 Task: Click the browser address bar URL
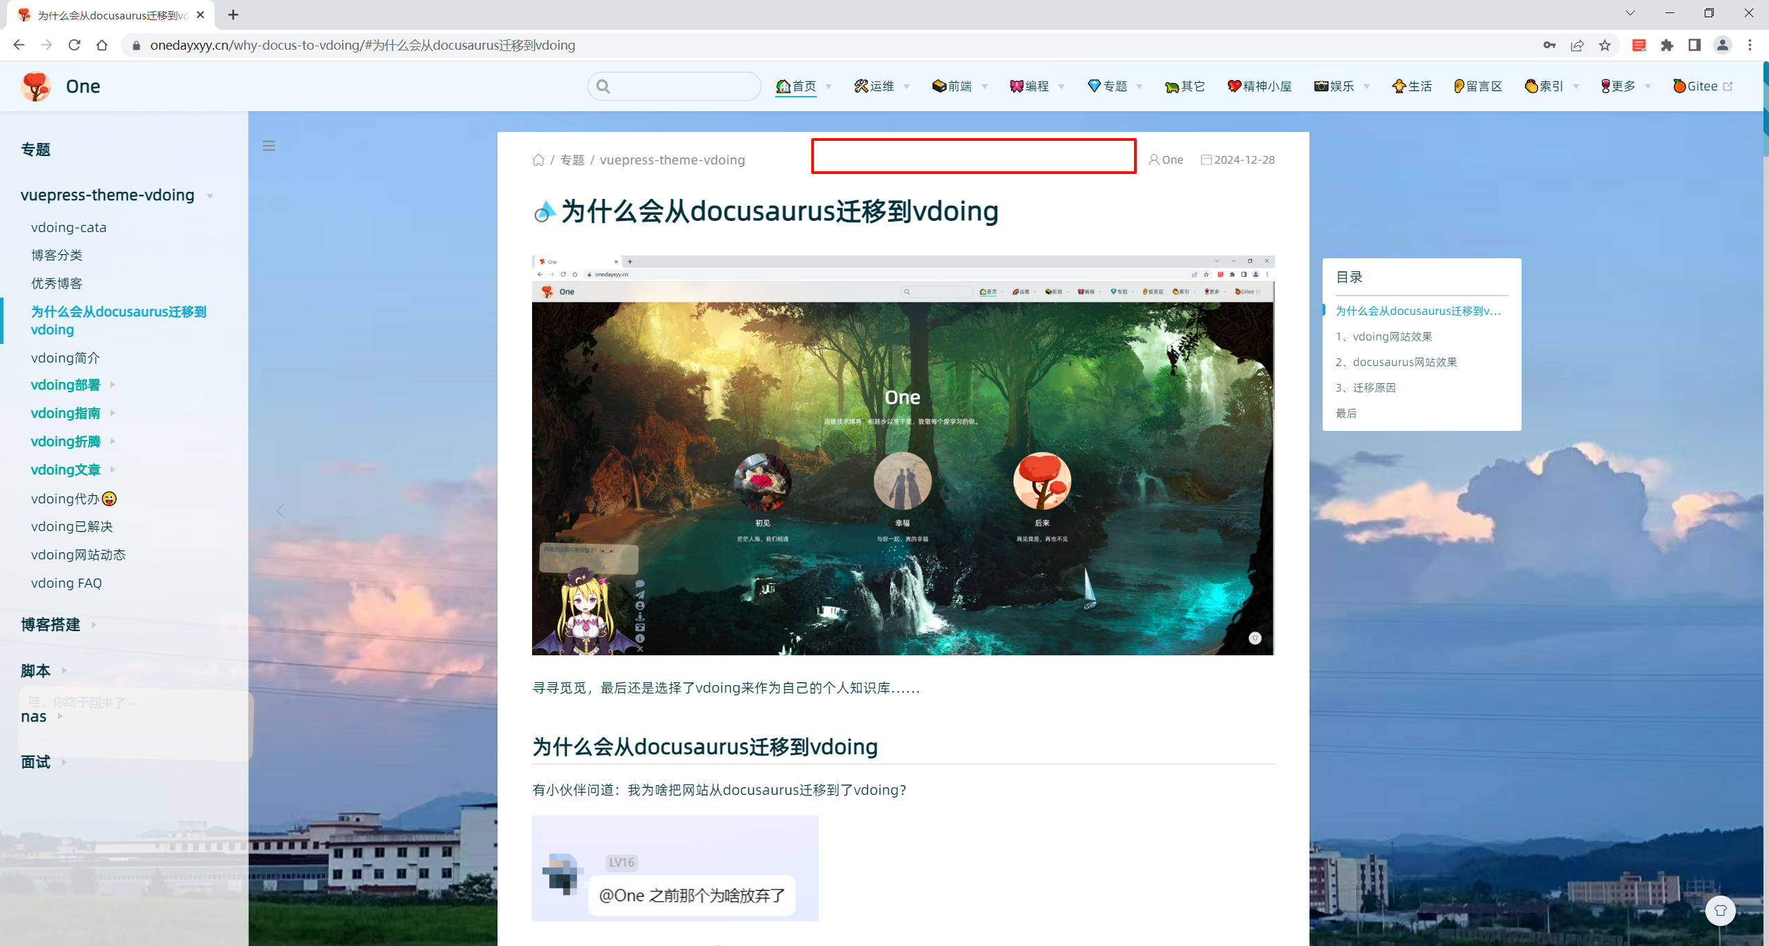coord(363,45)
